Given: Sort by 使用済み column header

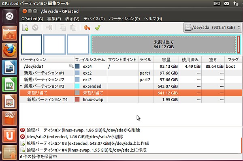Looking at the screenshot, I should pos(190,60).
